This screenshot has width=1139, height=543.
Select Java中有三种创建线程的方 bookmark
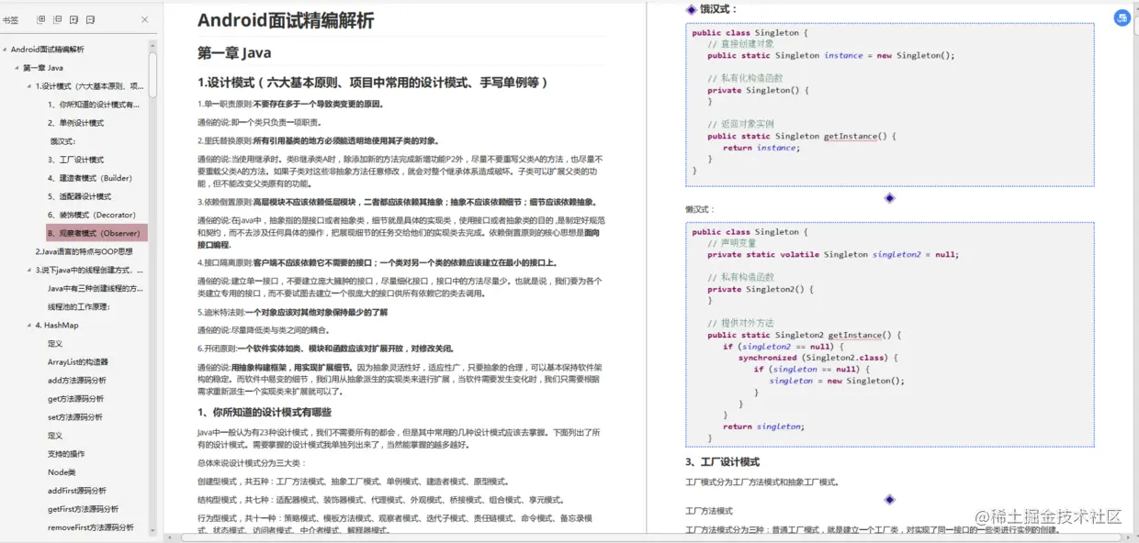(x=96, y=288)
